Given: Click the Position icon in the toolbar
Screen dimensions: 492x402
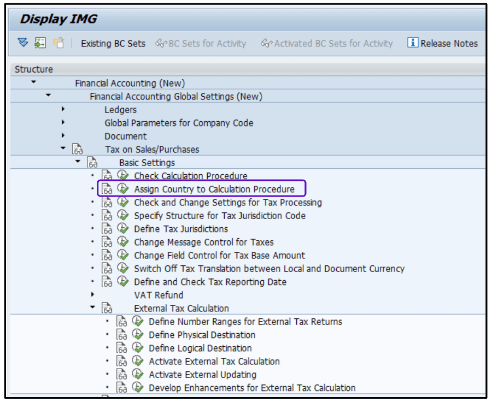Looking at the screenshot, I should [39, 43].
